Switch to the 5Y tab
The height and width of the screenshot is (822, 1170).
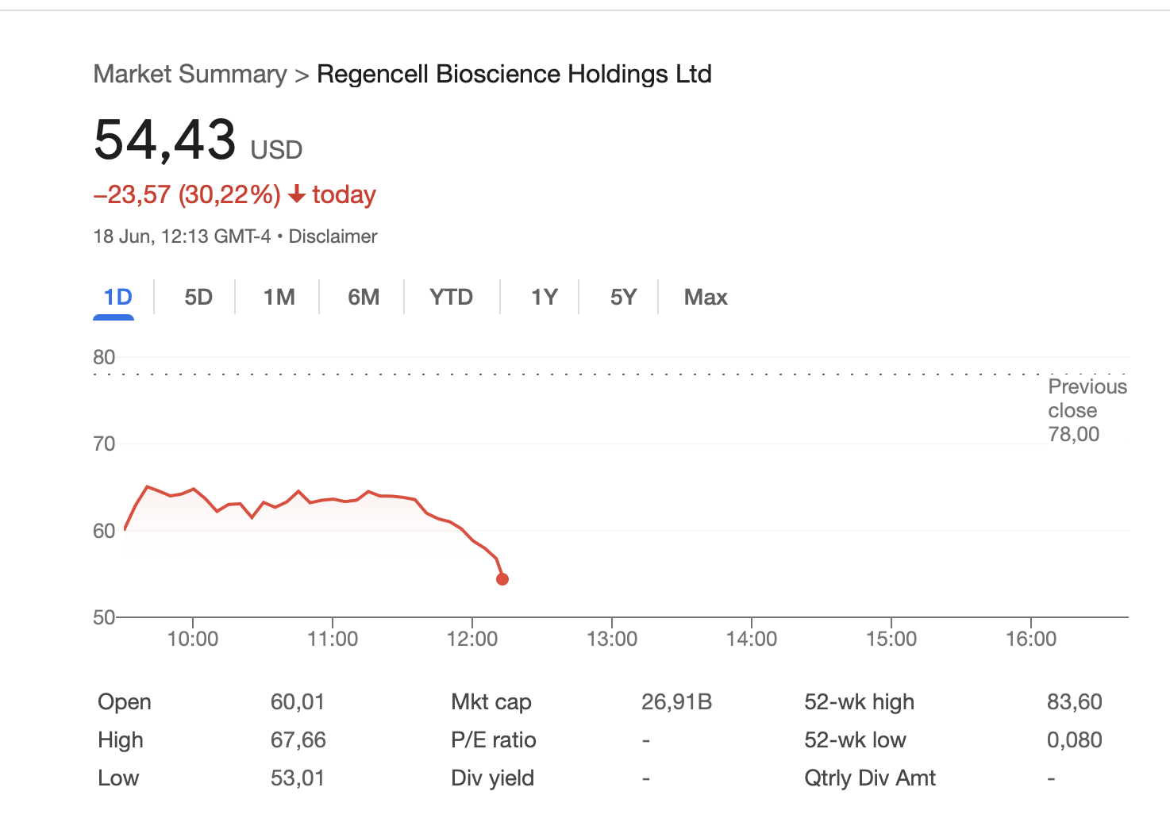623,298
